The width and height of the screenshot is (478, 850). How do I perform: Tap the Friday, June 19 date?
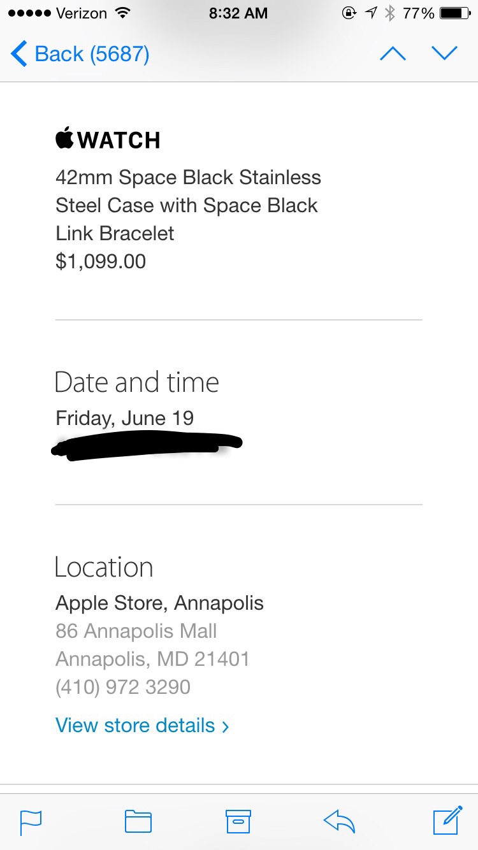125,418
